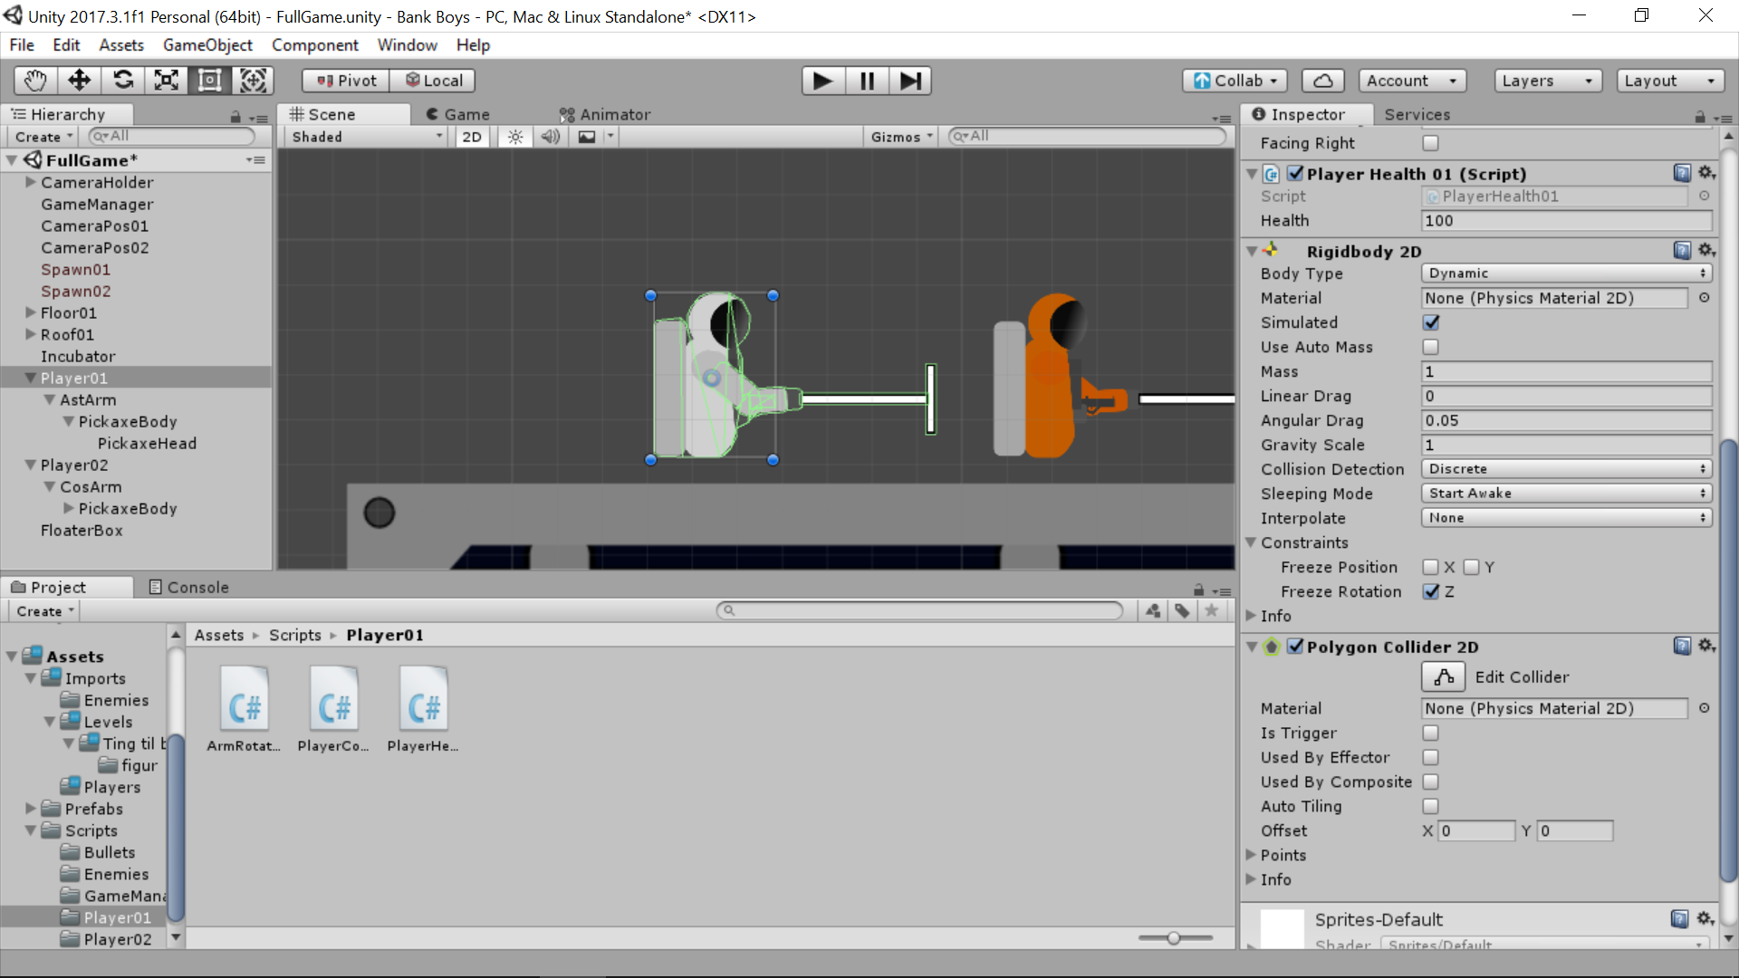Screen dimensions: 1739x978
Task: Open Sleeping Mode dropdown
Action: pos(1566,494)
